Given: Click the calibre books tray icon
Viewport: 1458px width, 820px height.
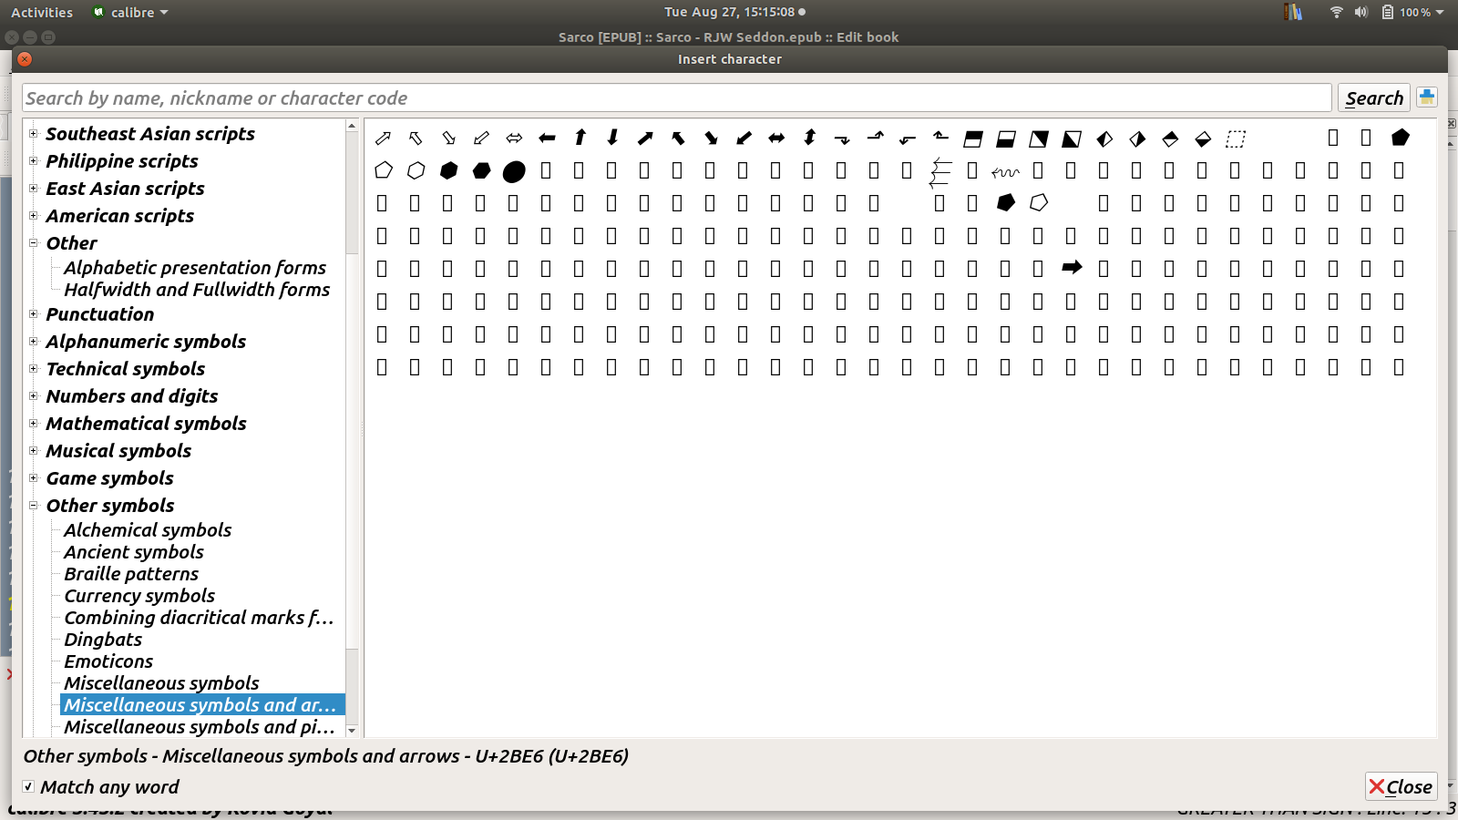Looking at the screenshot, I should click(x=1293, y=12).
